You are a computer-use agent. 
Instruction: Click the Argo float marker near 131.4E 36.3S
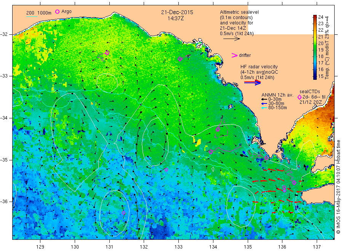[x=123, y=213]
